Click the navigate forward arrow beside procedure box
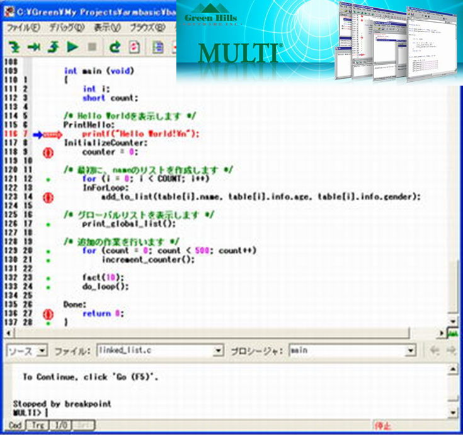 pos(451,350)
